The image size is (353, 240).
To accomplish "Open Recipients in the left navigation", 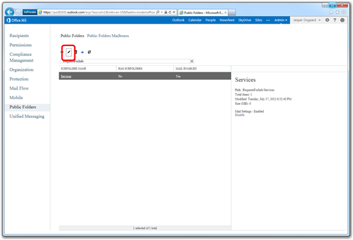I will (x=19, y=35).
